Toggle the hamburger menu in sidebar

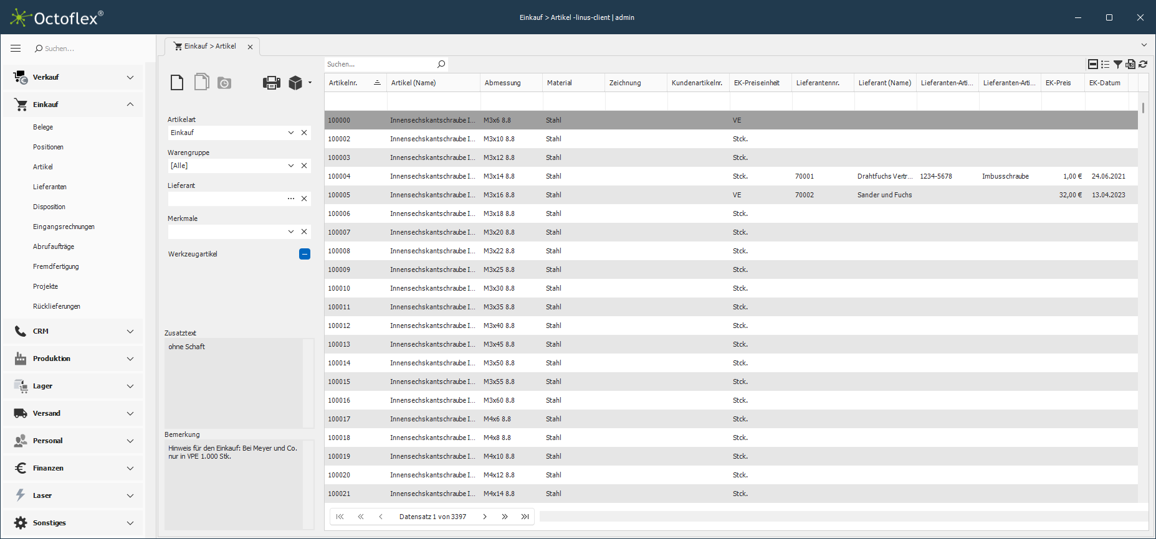16,49
